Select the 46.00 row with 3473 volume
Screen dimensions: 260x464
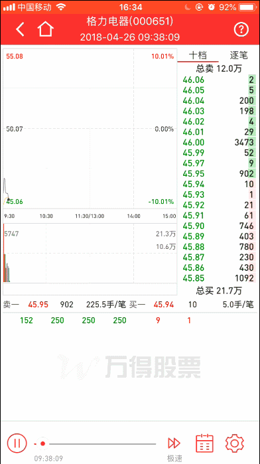[x=219, y=143]
